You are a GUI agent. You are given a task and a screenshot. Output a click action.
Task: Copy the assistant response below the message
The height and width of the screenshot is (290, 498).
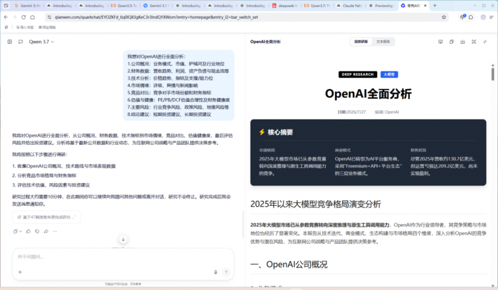click(15, 231)
